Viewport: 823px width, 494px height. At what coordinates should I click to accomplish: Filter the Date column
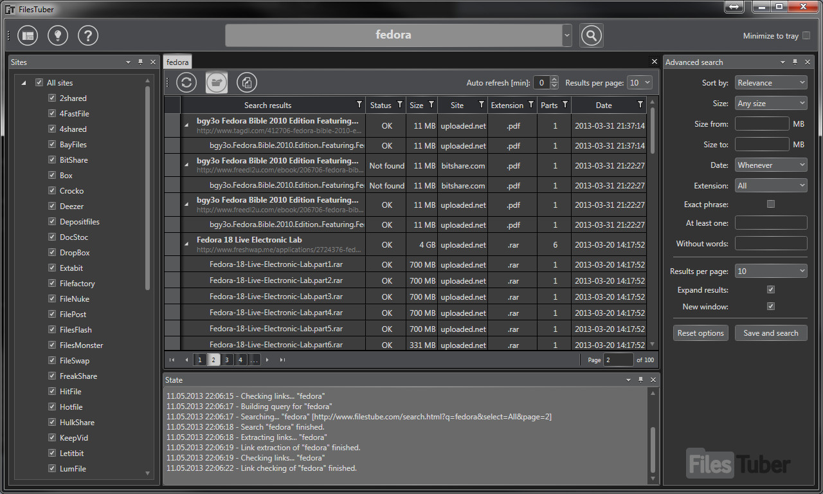coord(640,104)
